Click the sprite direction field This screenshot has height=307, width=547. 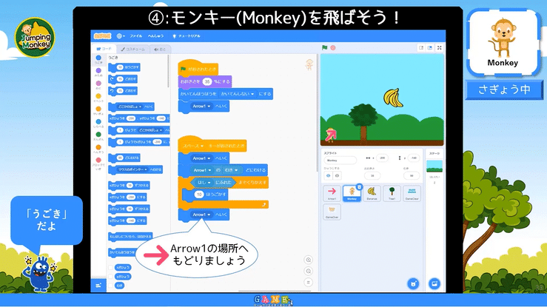pyautogui.click(x=412, y=175)
